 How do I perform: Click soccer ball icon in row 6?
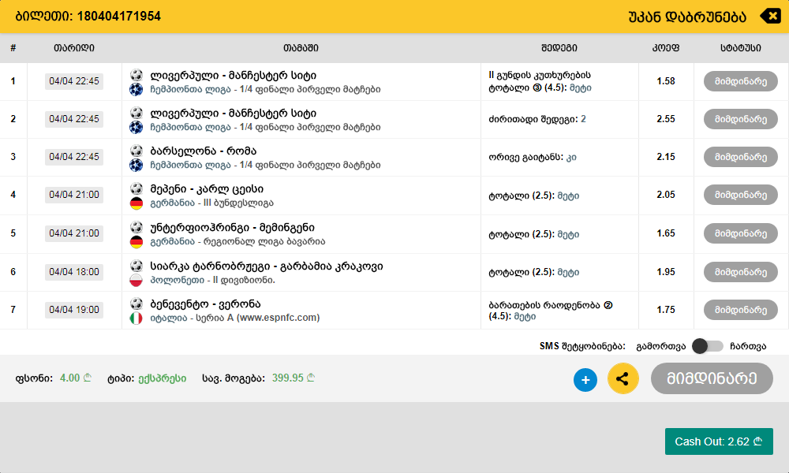[x=136, y=266]
